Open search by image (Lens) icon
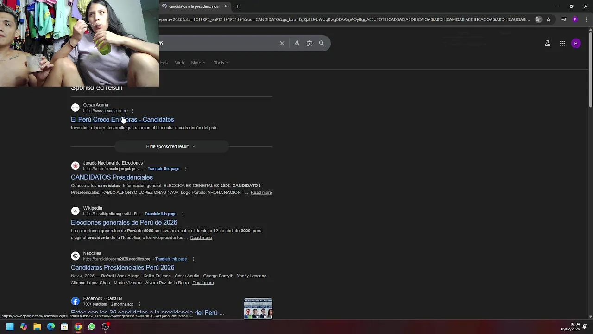 click(x=309, y=43)
